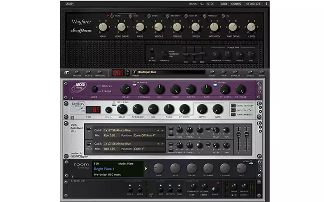Click the Room Thing SIZE knob
The width and height of the screenshot is (324, 202).
click(x=175, y=168)
